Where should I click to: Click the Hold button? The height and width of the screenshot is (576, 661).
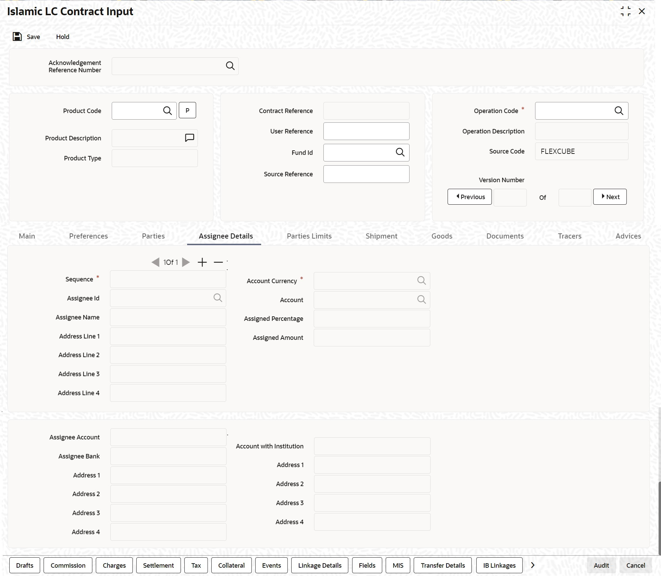tap(63, 37)
